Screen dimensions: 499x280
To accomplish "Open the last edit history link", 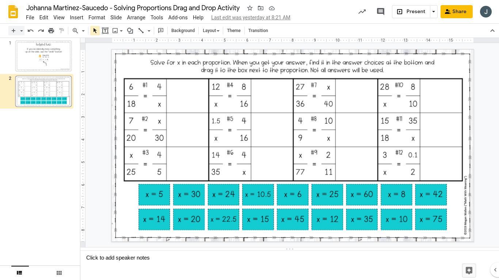I will coord(251,17).
